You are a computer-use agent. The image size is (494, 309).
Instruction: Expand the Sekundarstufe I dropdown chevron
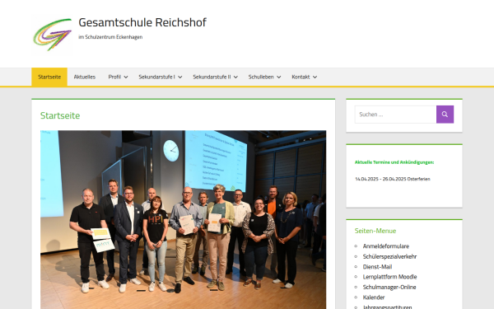coord(179,77)
